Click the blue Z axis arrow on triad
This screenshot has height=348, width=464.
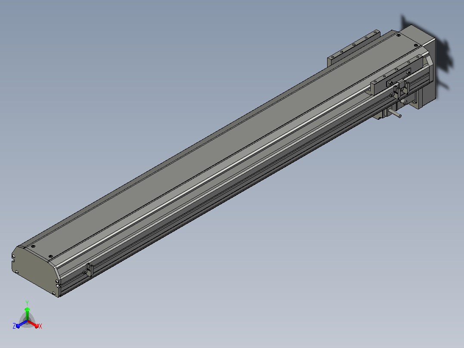point(22,325)
